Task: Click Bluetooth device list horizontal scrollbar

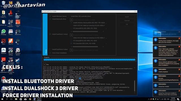Action: (x=85, y=31)
